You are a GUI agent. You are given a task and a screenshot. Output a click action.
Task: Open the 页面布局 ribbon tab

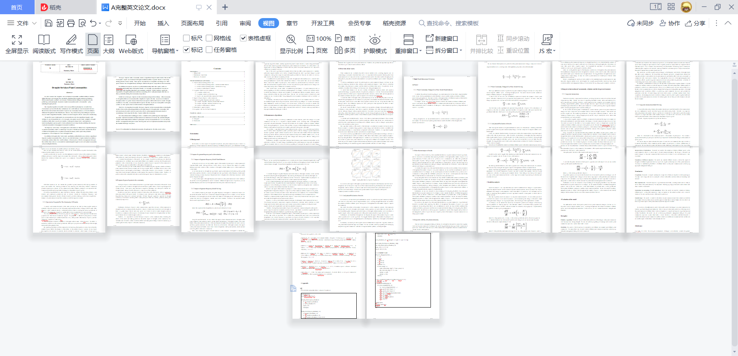[193, 23]
